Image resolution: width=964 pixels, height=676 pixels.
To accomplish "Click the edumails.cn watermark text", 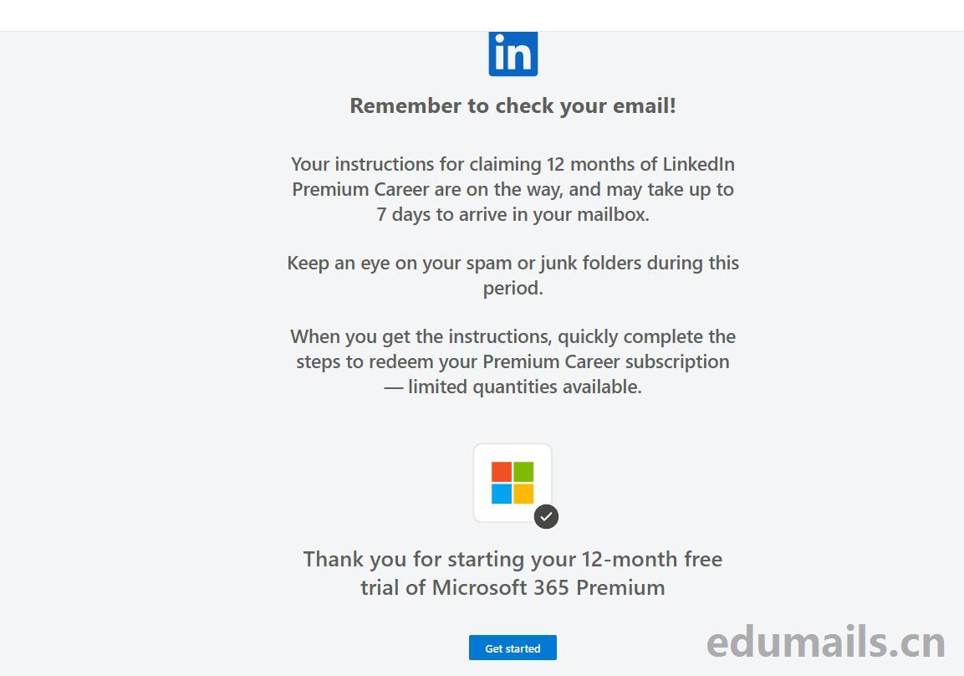I will pos(825,643).
